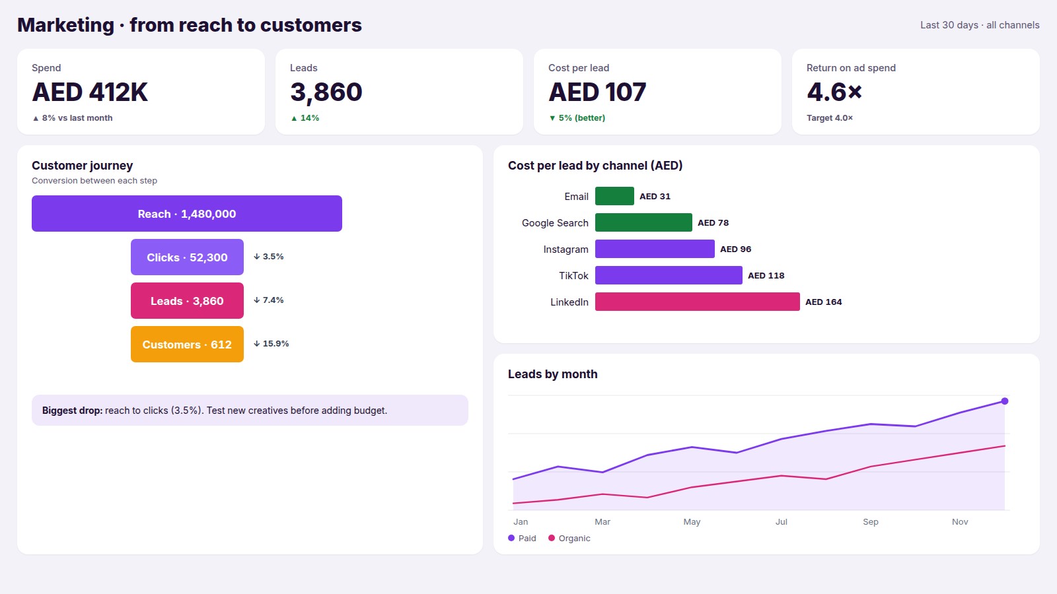Click the Instagram cost bar
The width and height of the screenshot is (1057, 594).
pos(655,249)
